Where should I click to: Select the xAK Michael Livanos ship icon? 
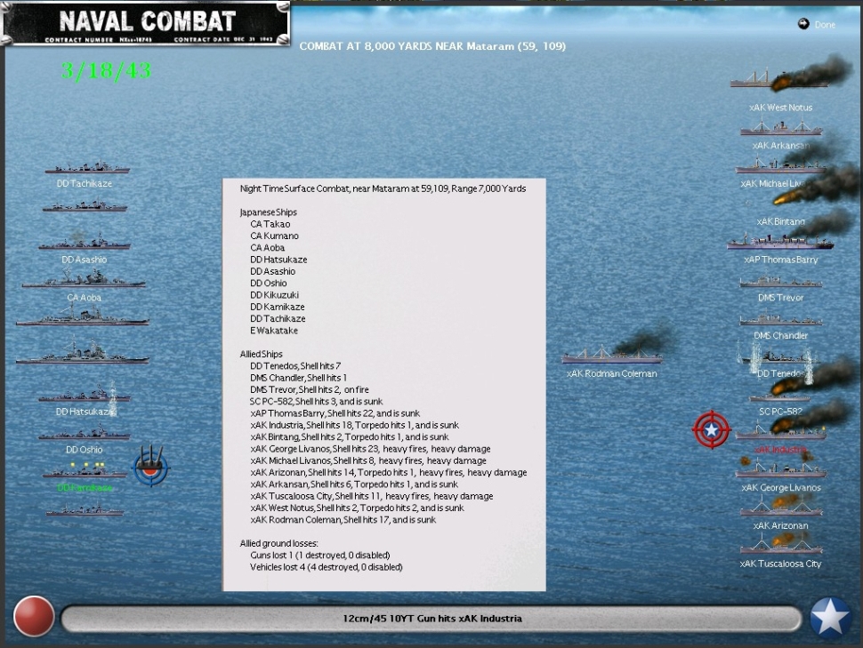(780, 165)
